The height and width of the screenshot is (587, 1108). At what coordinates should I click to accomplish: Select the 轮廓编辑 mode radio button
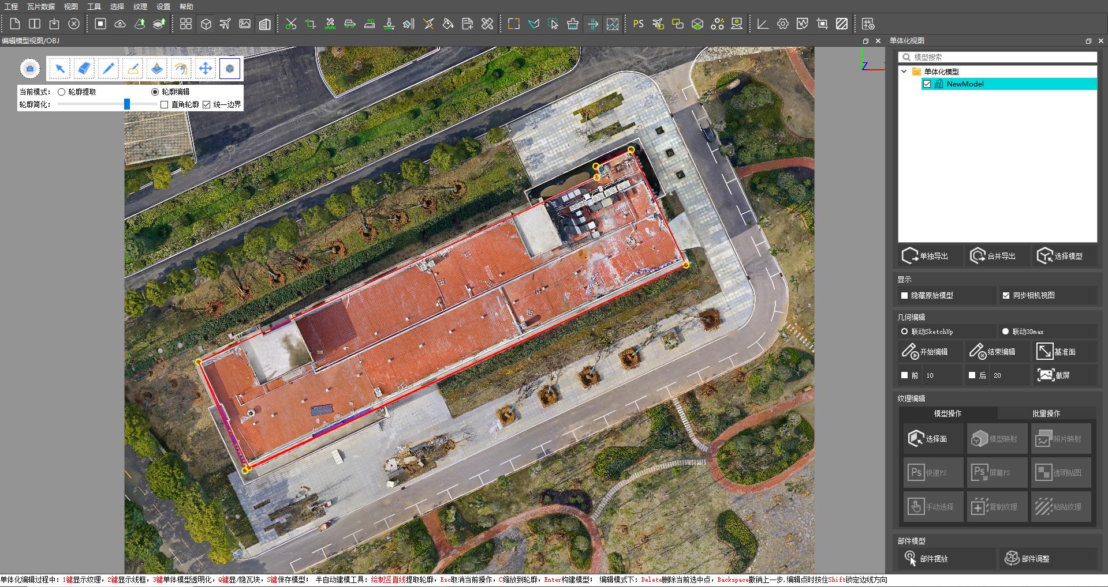tap(155, 92)
